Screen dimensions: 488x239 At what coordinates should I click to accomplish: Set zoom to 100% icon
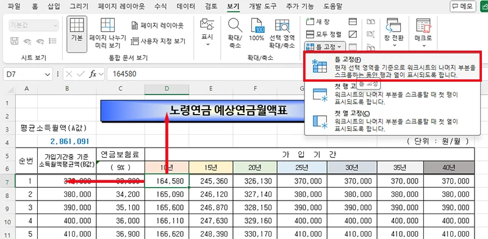click(x=257, y=26)
